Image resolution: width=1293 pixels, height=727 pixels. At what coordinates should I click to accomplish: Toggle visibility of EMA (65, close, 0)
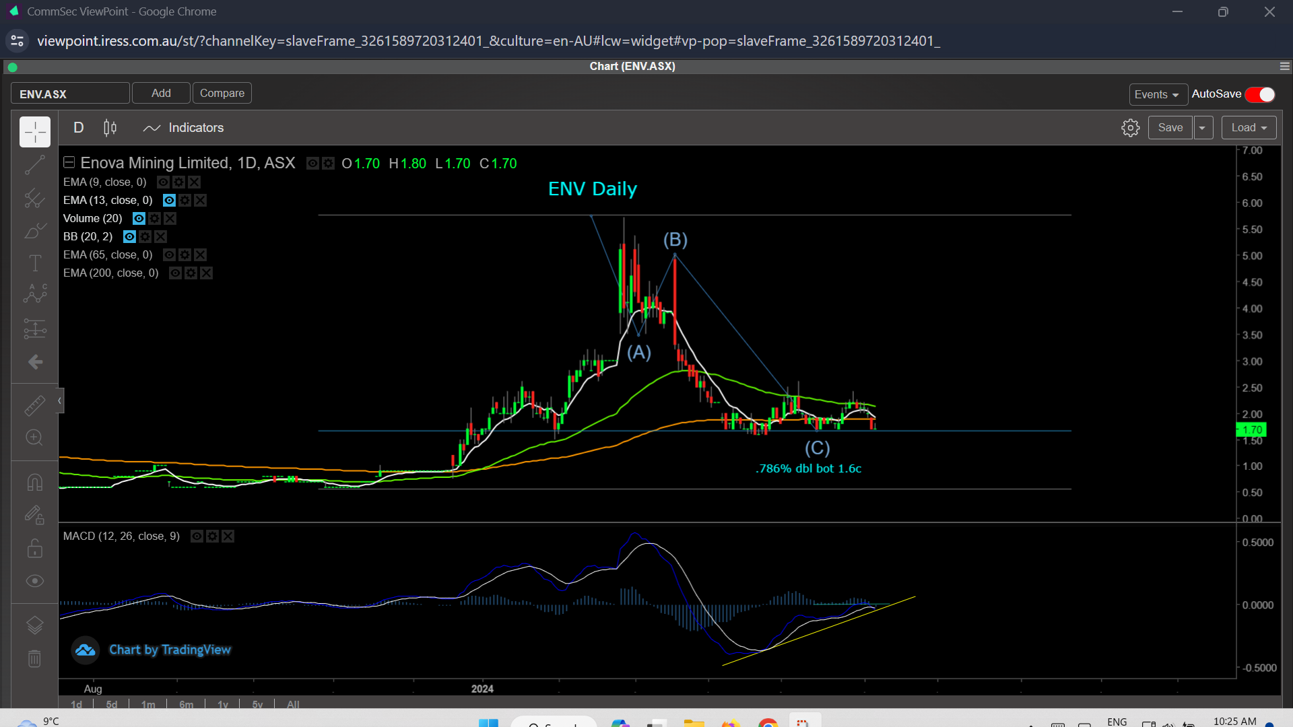pyautogui.click(x=169, y=254)
